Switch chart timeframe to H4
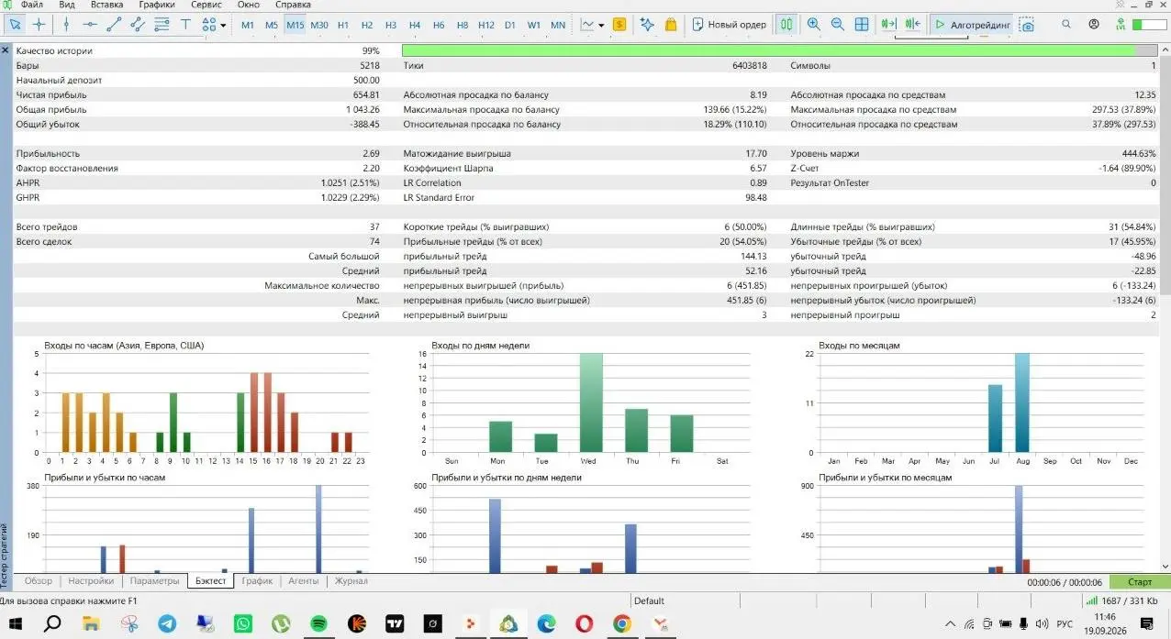 [x=415, y=25]
